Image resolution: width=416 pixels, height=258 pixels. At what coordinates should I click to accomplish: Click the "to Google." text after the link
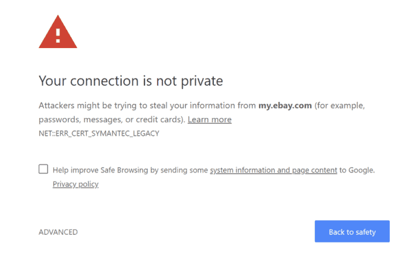pos(357,170)
